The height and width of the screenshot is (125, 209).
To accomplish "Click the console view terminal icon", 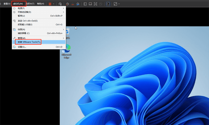I will [108, 4].
